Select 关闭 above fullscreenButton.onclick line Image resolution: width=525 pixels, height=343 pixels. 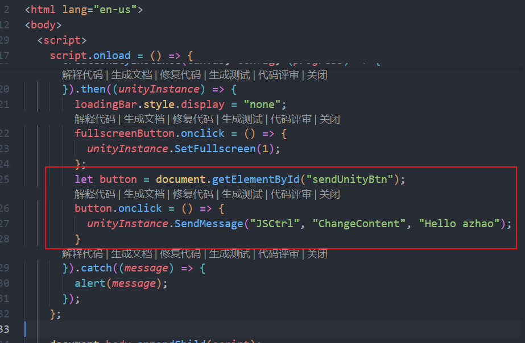click(329, 119)
